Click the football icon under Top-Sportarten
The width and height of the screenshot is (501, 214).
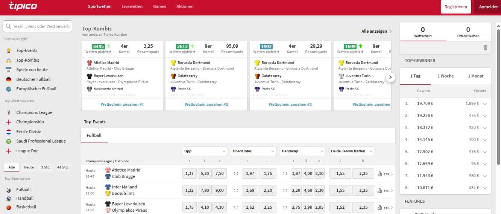tap(9, 190)
